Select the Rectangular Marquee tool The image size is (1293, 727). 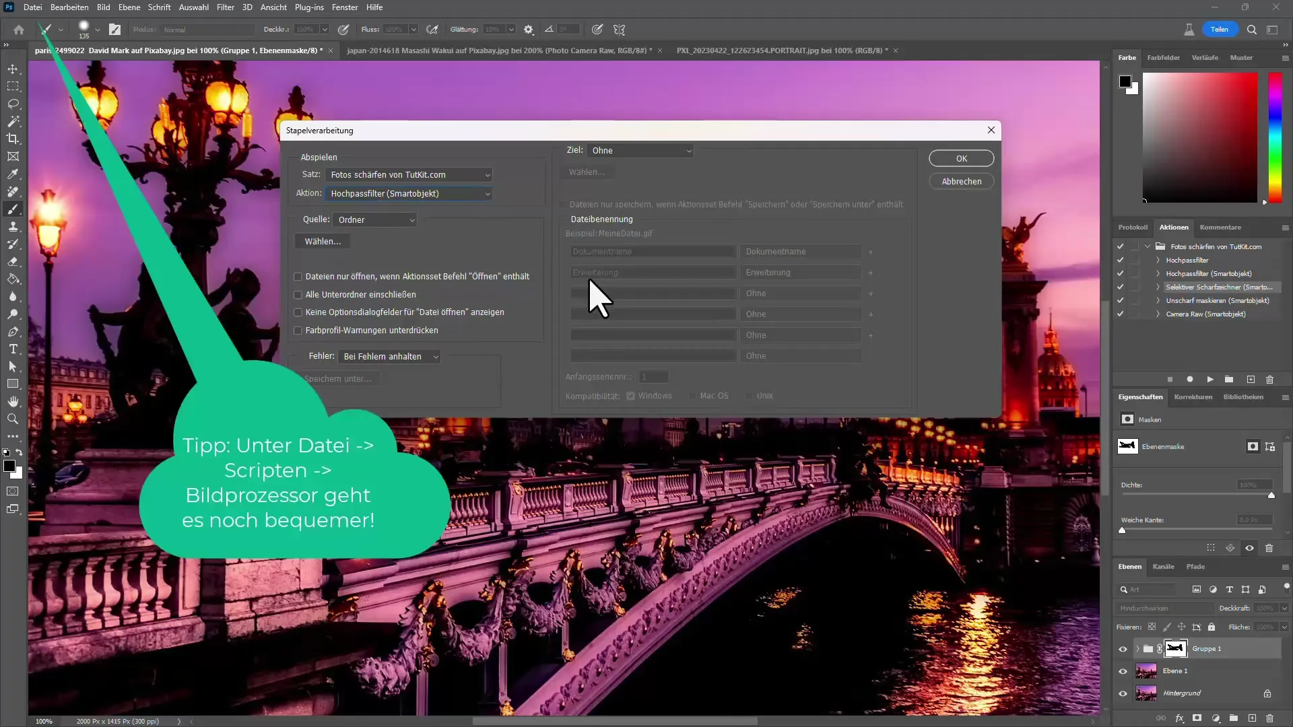[13, 87]
